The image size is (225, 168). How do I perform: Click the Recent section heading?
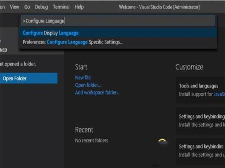84,130
